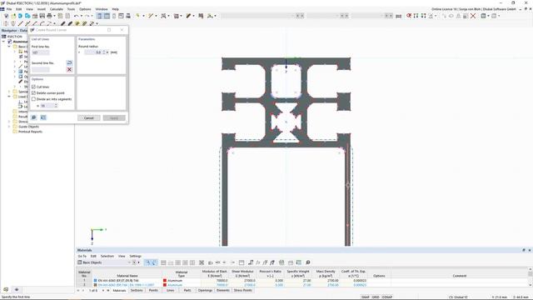Click the swap lines arrow icon in dialog
The image size is (533, 300).
[x=69, y=63]
